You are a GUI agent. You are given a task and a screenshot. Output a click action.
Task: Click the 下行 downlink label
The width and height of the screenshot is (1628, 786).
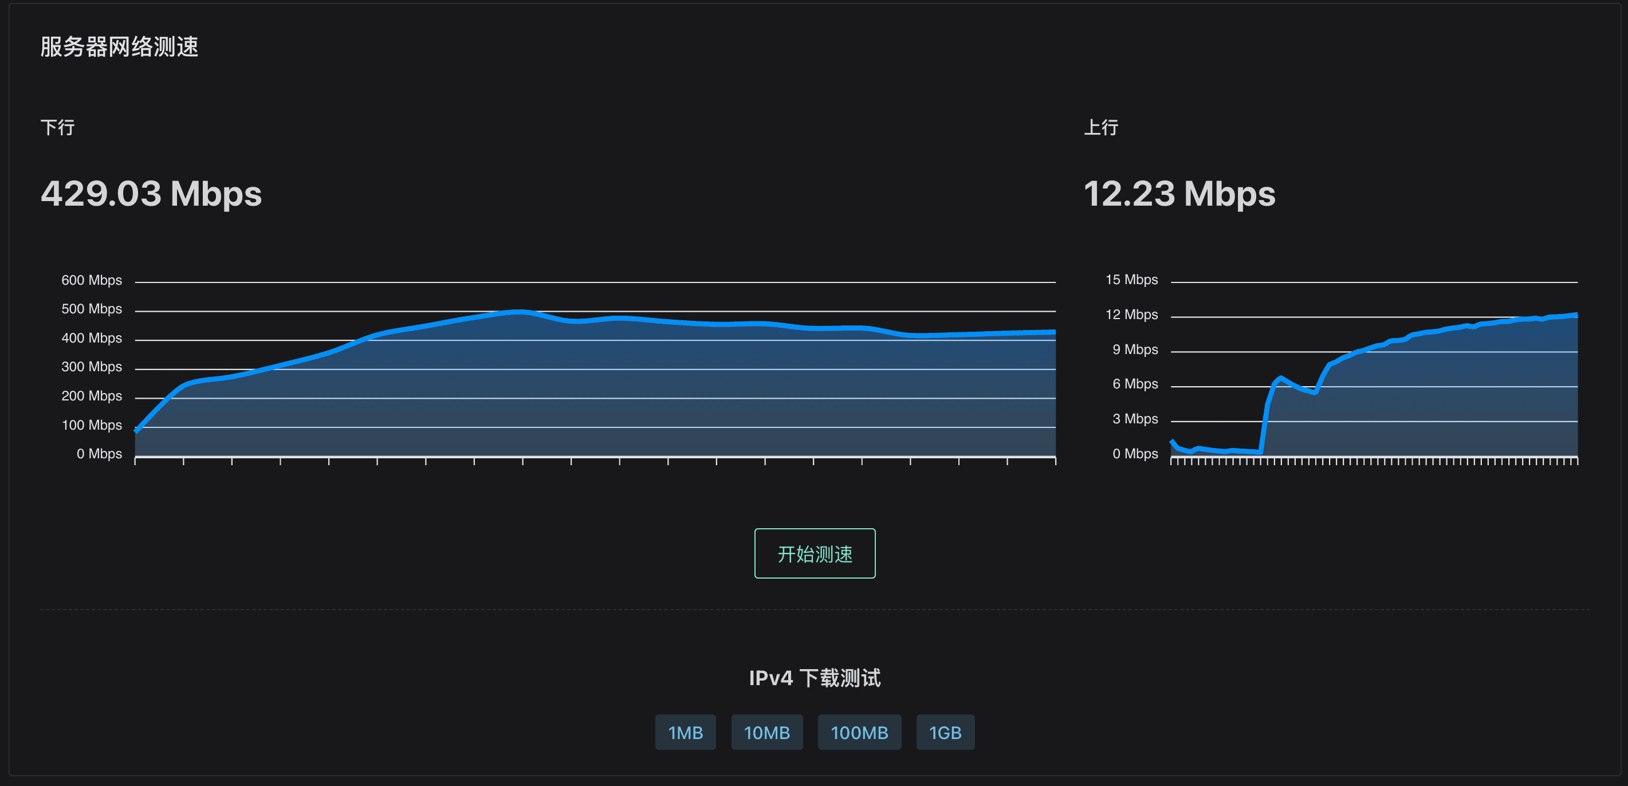(57, 128)
